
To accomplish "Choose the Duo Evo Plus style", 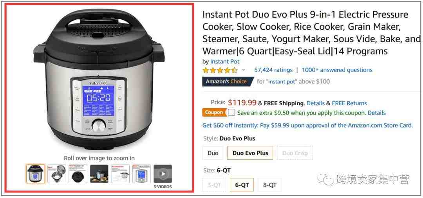I will pyautogui.click(x=250, y=153).
